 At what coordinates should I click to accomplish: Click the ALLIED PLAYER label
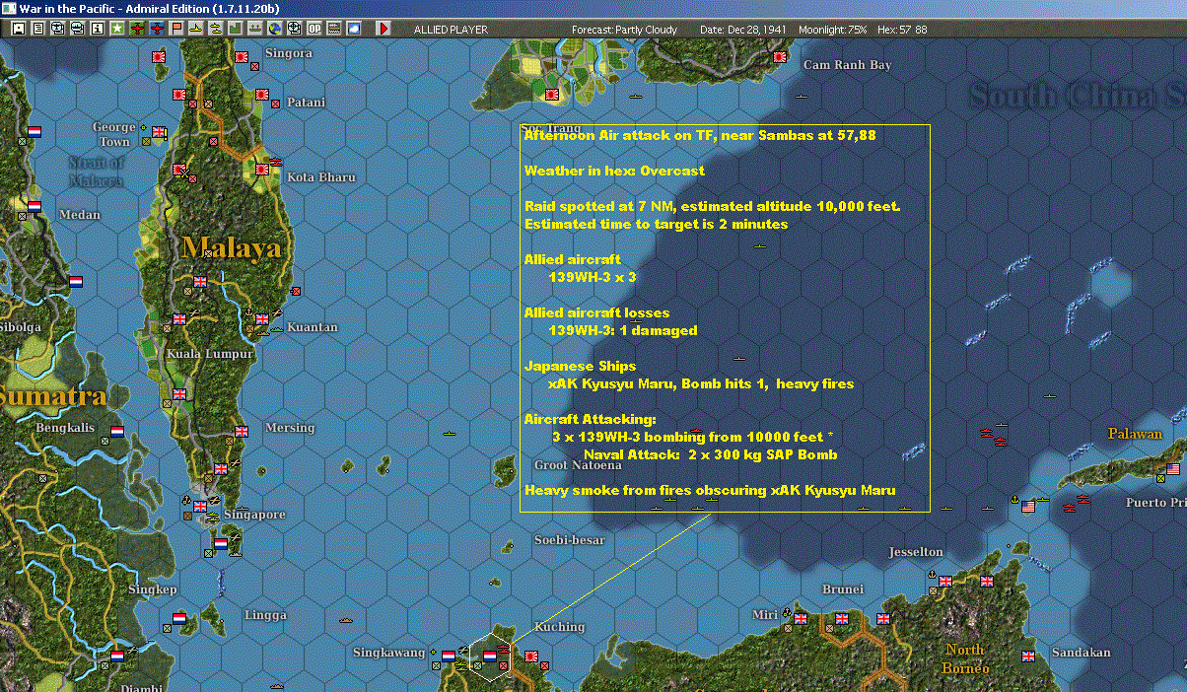pyautogui.click(x=450, y=30)
